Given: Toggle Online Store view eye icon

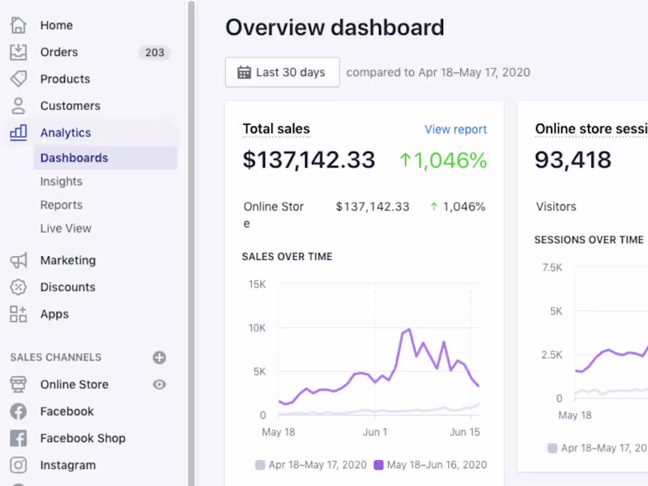Looking at the screenshot, I should pos(160,384).
